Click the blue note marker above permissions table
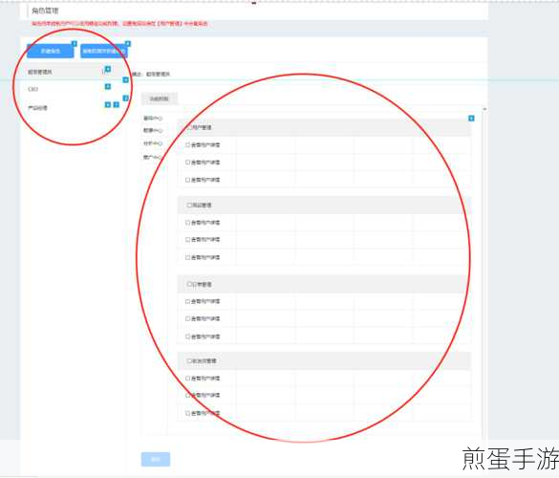Screen dimensions: 559x478 click(x=471, y=119)
